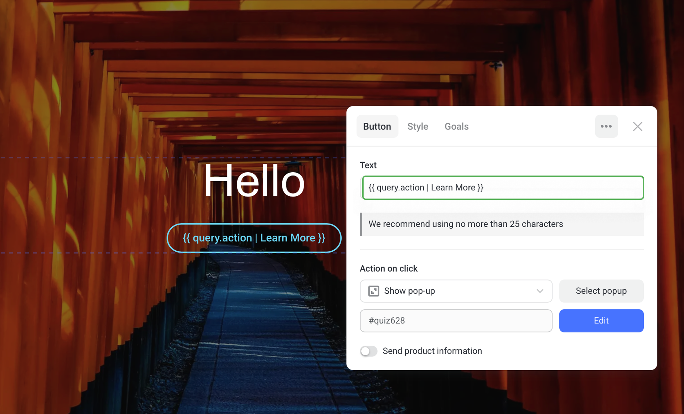Switch to the Goals tab
Image resolution: width=684 pixels, height=414 pixels.
tap(456, 126)
